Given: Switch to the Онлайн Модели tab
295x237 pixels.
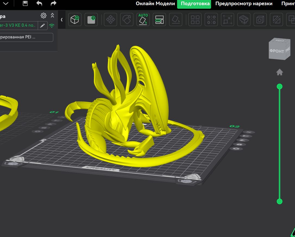Looking at the screenshot, I should click(155, 4).
